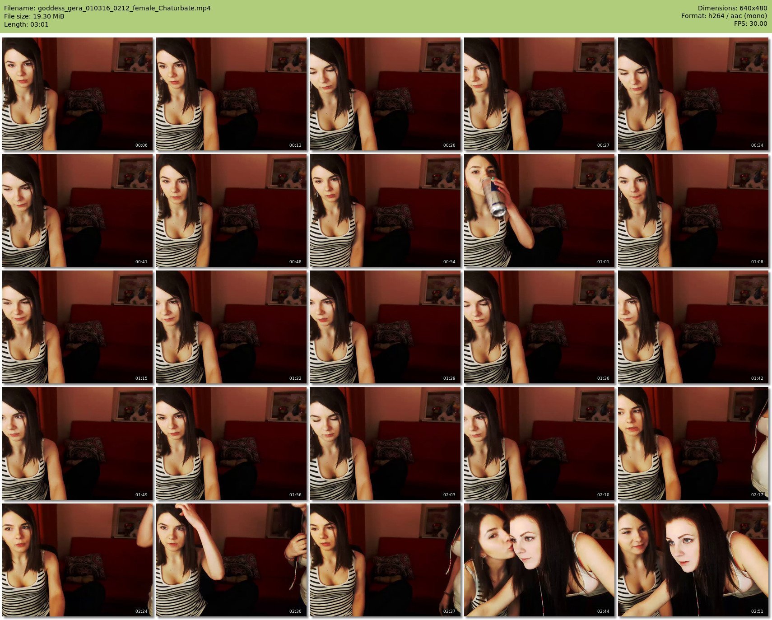Select the thumbnail timestamped 02:44
Image resolution: width=772 pixels, height=620 pixels.
(539, 560)
